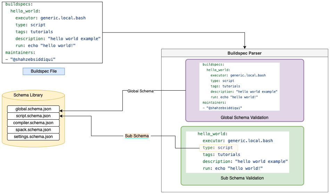Screen dimensions: 330x194
Task: Click 'type: script' in Global Schema Validation panel
Action: coord(222,81)
